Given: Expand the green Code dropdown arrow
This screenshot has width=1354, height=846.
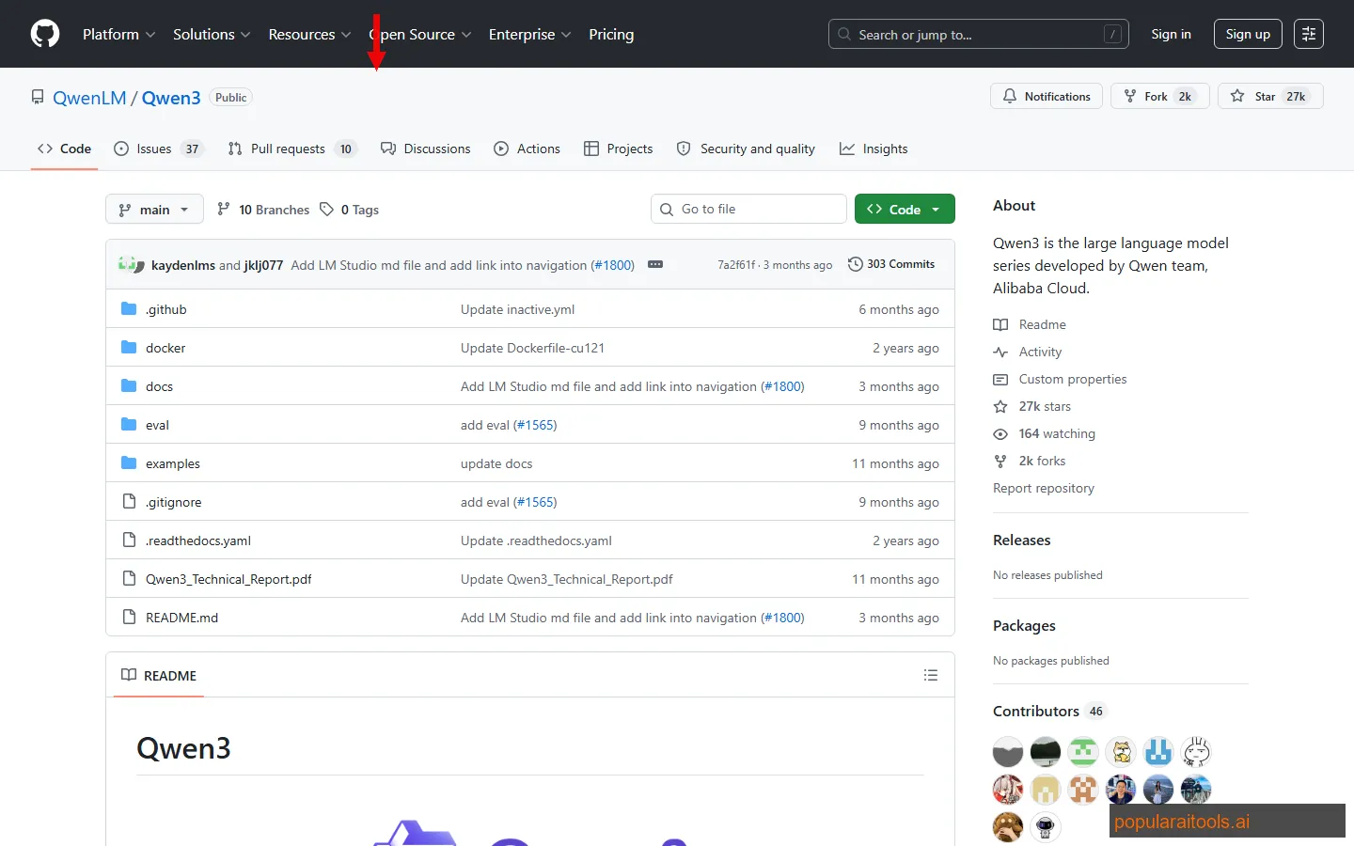Looking at the screenshot, I should [x=936, y=209].
